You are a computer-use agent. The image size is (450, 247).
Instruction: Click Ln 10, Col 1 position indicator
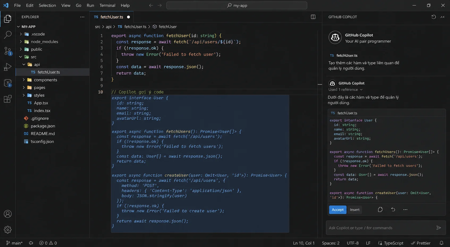304,243
